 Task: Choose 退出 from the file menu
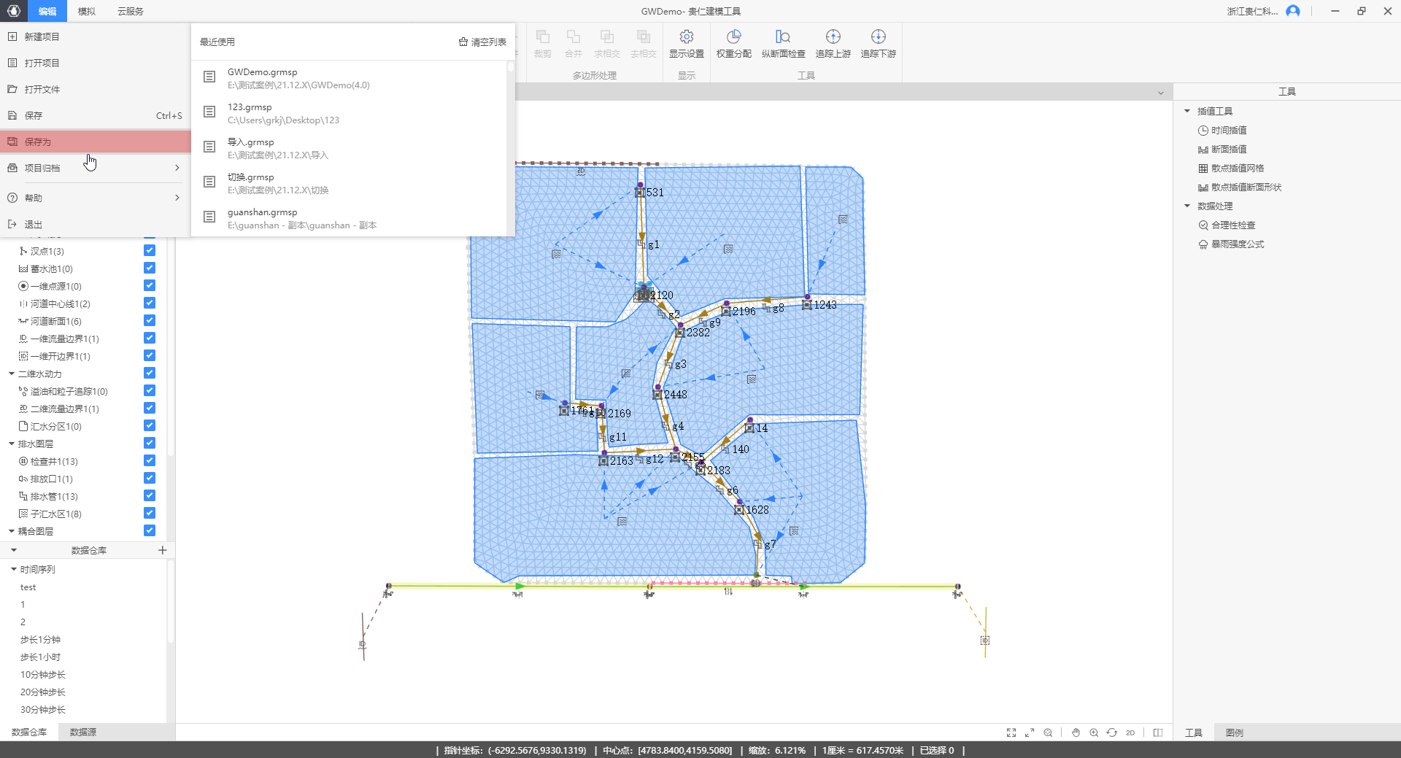tap(95, 224)
